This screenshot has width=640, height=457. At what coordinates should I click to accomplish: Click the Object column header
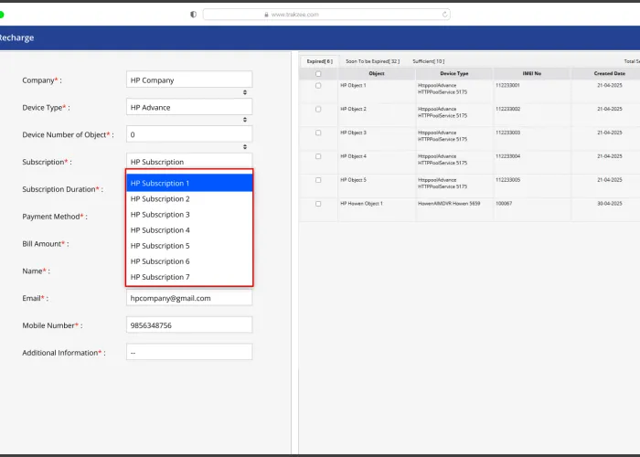[377, 73]
